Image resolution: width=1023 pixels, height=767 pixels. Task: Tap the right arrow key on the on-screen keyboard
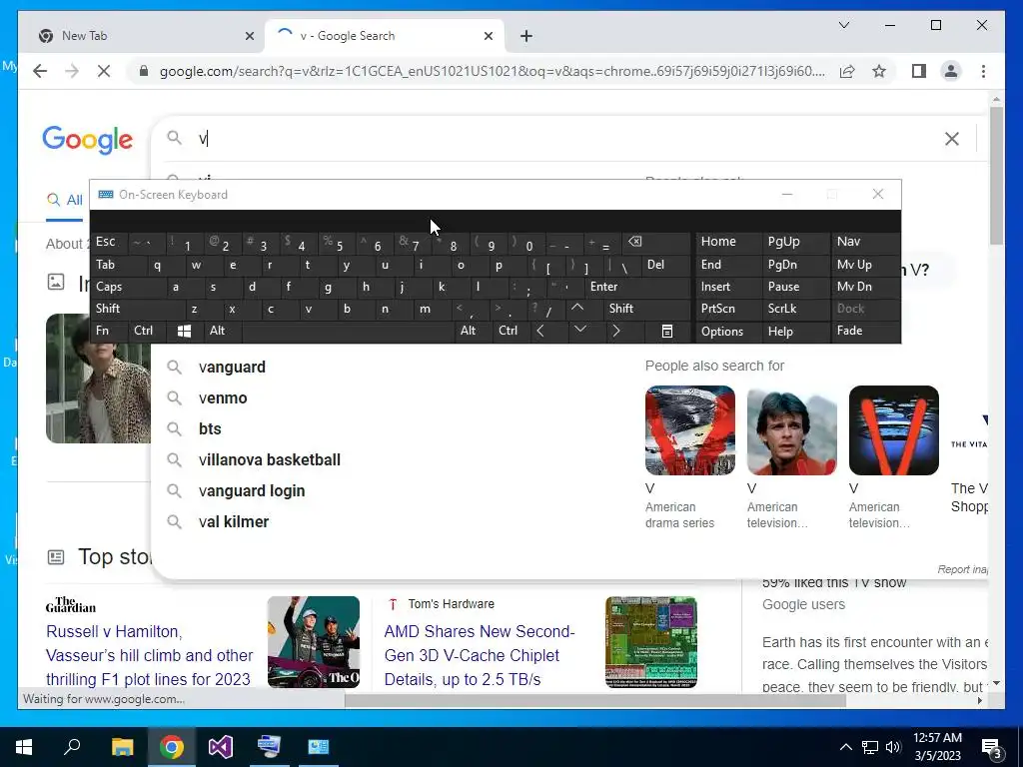point(615,332)
